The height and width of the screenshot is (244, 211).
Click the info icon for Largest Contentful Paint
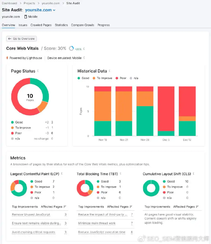point(62,174)
